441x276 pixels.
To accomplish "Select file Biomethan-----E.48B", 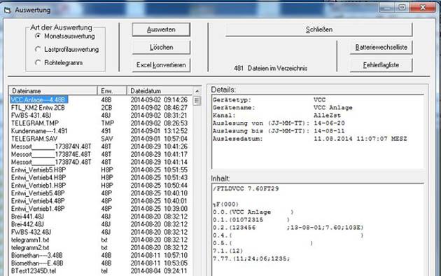I will 37,263.
